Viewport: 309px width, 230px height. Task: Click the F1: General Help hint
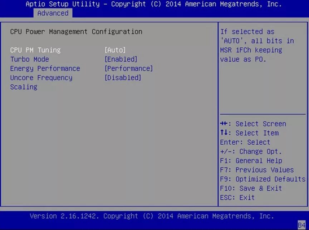coord(251,161)
